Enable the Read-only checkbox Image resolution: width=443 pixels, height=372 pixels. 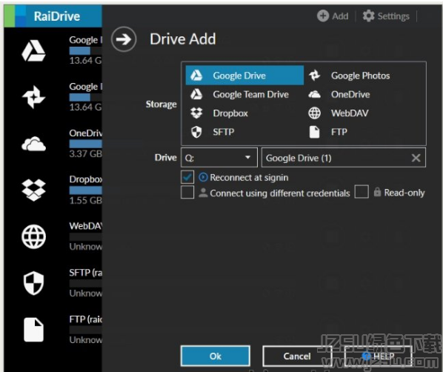pos(362,192)
